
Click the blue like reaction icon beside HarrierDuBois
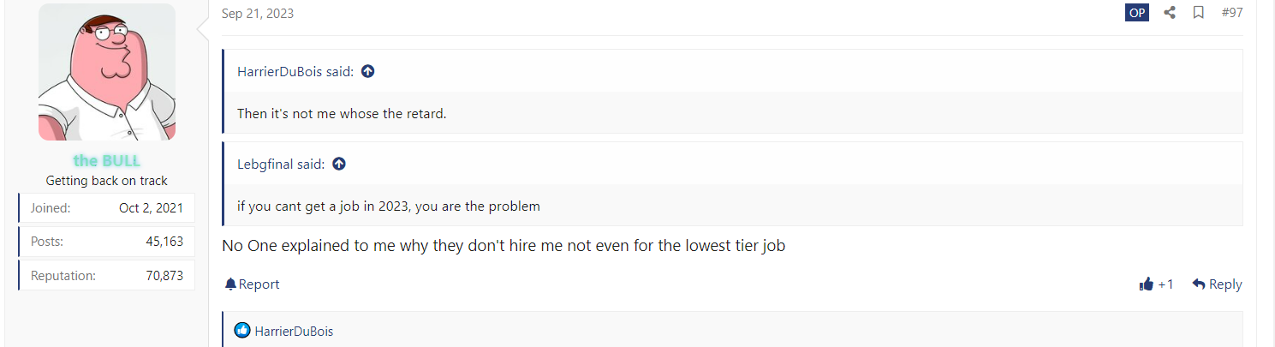(x=242, y=331)
